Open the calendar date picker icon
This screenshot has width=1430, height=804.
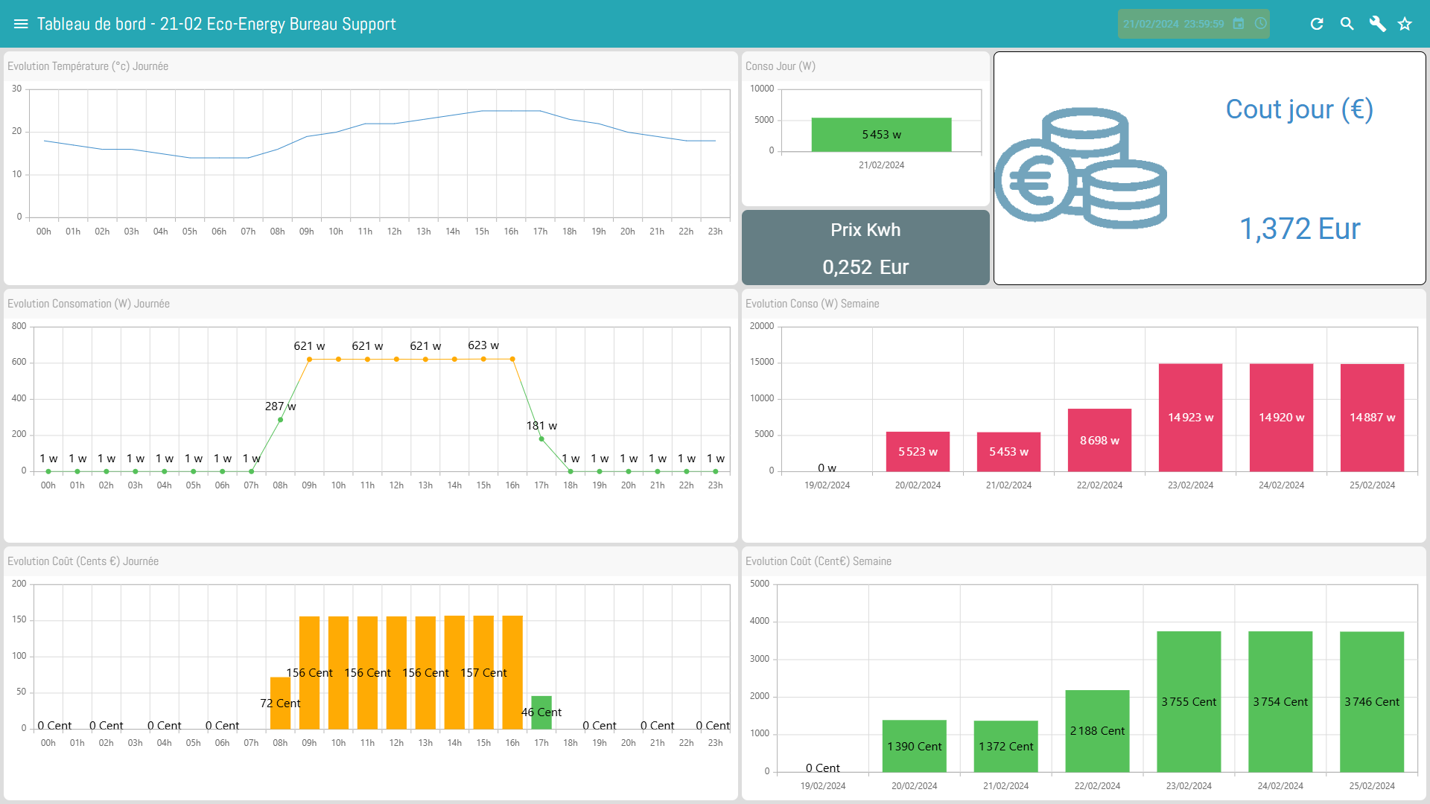tap(1239, 24)
